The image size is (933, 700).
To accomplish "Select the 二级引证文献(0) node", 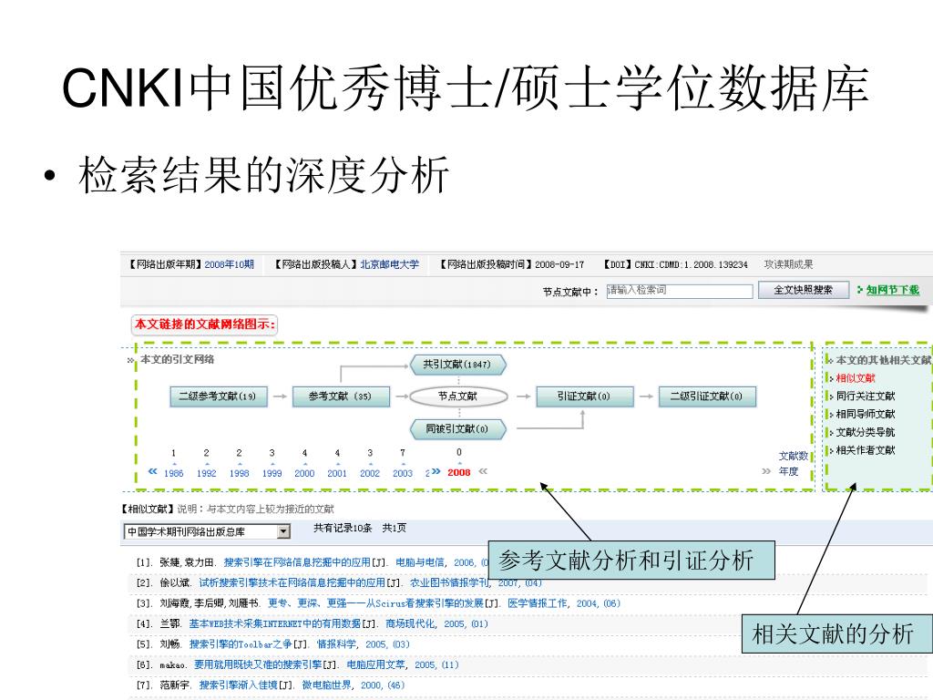I will coord(707,396).
